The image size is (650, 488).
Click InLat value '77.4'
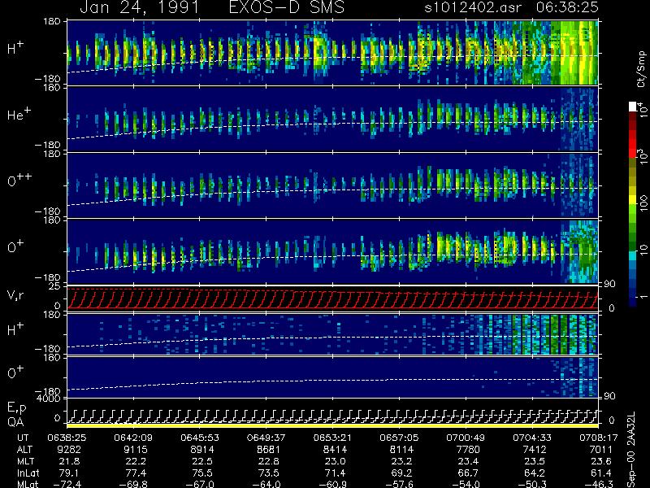click(136, 473)
